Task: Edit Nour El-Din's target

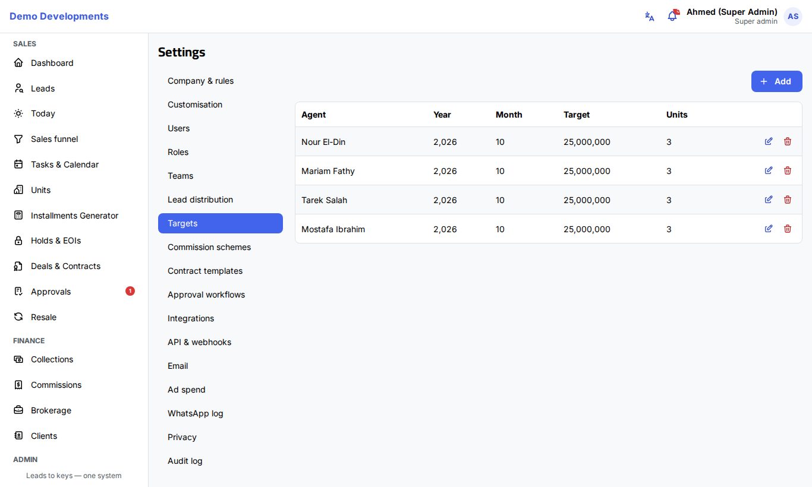Action: tap(769, 141)
